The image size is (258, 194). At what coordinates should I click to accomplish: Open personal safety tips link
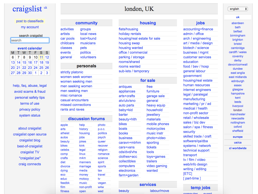pos(30,98)
